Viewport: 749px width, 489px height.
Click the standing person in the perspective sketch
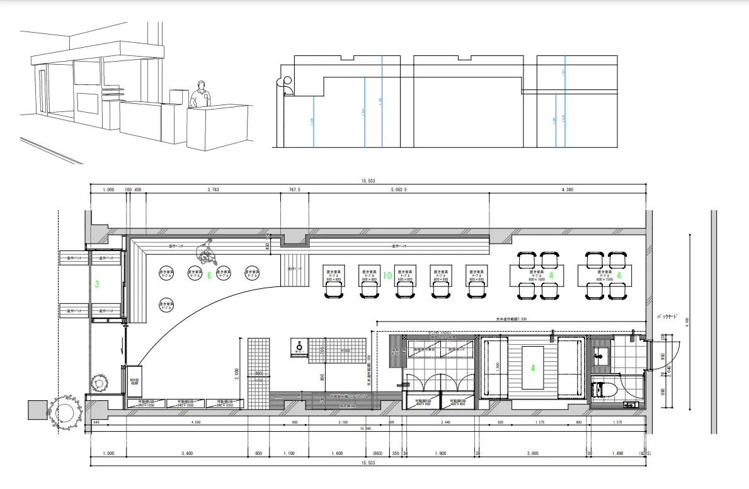tap(200, 96)
